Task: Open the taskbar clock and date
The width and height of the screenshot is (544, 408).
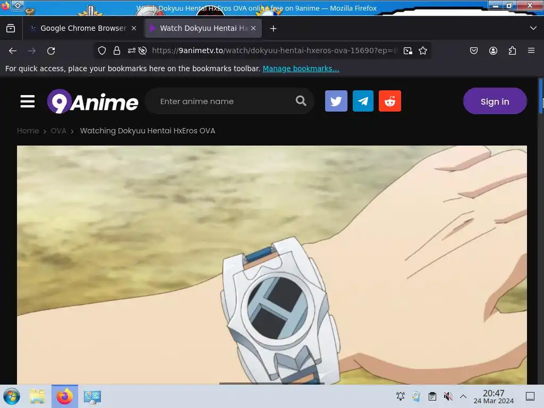Action: 494,396
